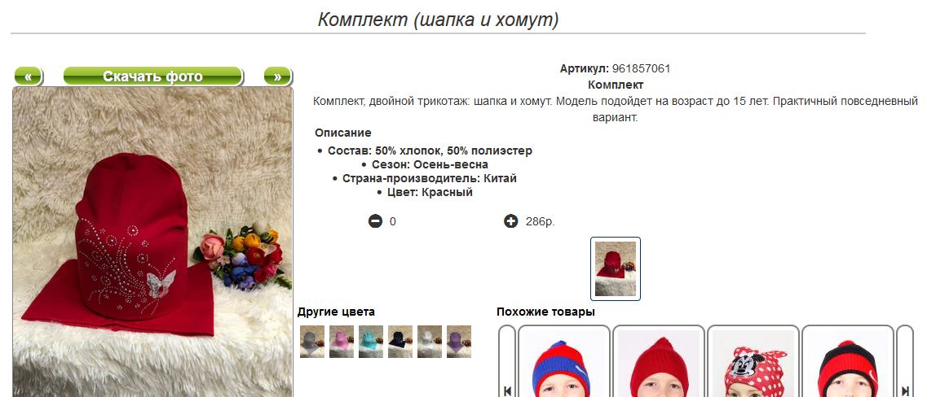The width and height of the screenshot is (927, 397).
Task: Choose the purple color variant
Action: tap(459, 342)
